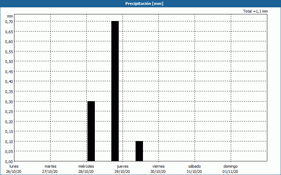Select the small 0,10 mm bar
This screenshot has width=281, height=175.
[x=139, y=151]
